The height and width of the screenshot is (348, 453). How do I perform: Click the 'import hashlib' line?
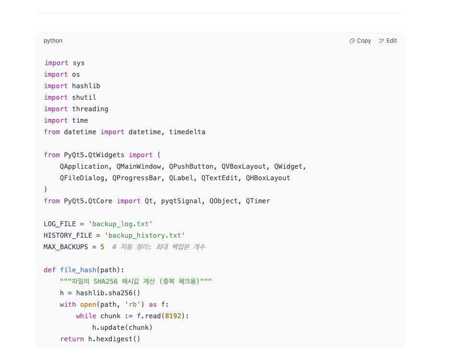tap(72, 86)
